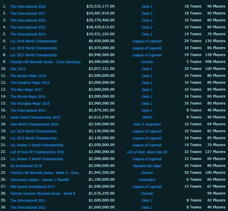Screen dimensions: 228x211
Task: Click Dota 2 game link for DAC 2015
Action: tap(147, 69)
